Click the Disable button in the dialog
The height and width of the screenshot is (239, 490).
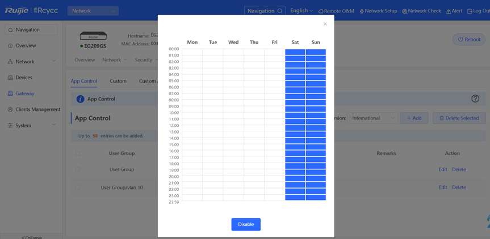246,224
